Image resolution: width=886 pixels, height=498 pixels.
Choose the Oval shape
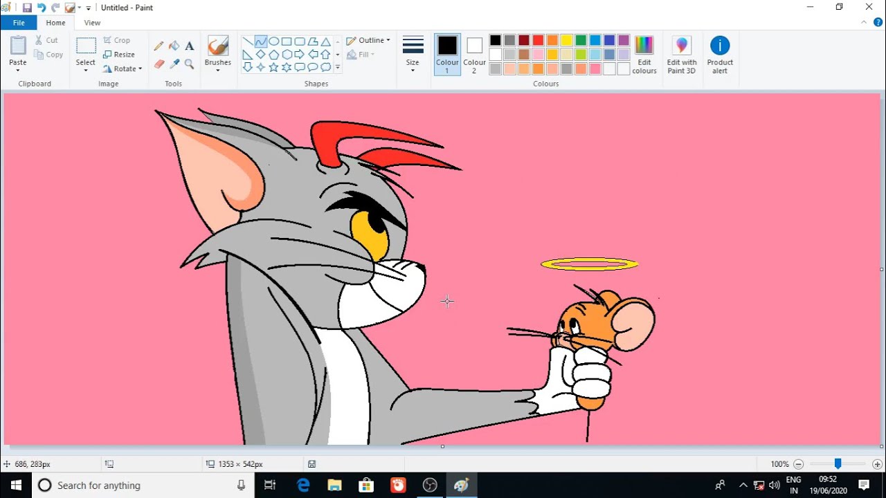click(x=273, y=41)
